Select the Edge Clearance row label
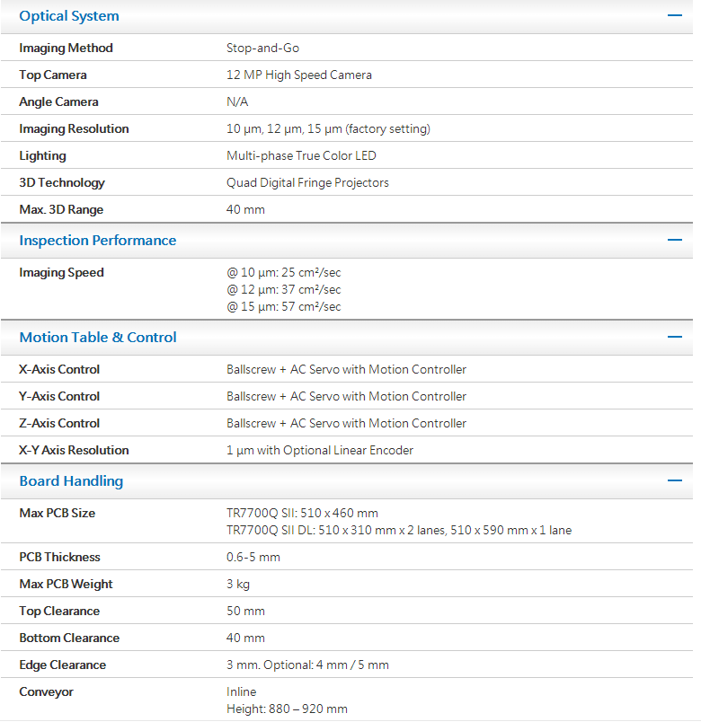Screen dimensions: 701x722 tap(62, 665)
